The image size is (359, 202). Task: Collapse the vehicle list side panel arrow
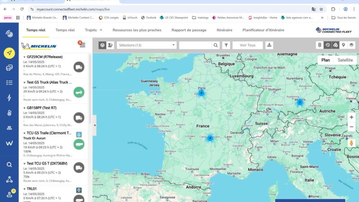94,125
